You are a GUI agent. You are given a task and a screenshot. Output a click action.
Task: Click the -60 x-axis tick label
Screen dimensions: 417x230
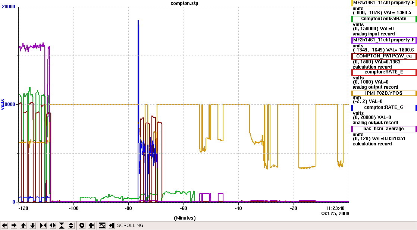[x=184, y=208]
